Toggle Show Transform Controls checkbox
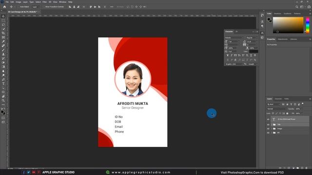Image resolution: width=312 pixels, height=175 pixels. click(44, 7)
